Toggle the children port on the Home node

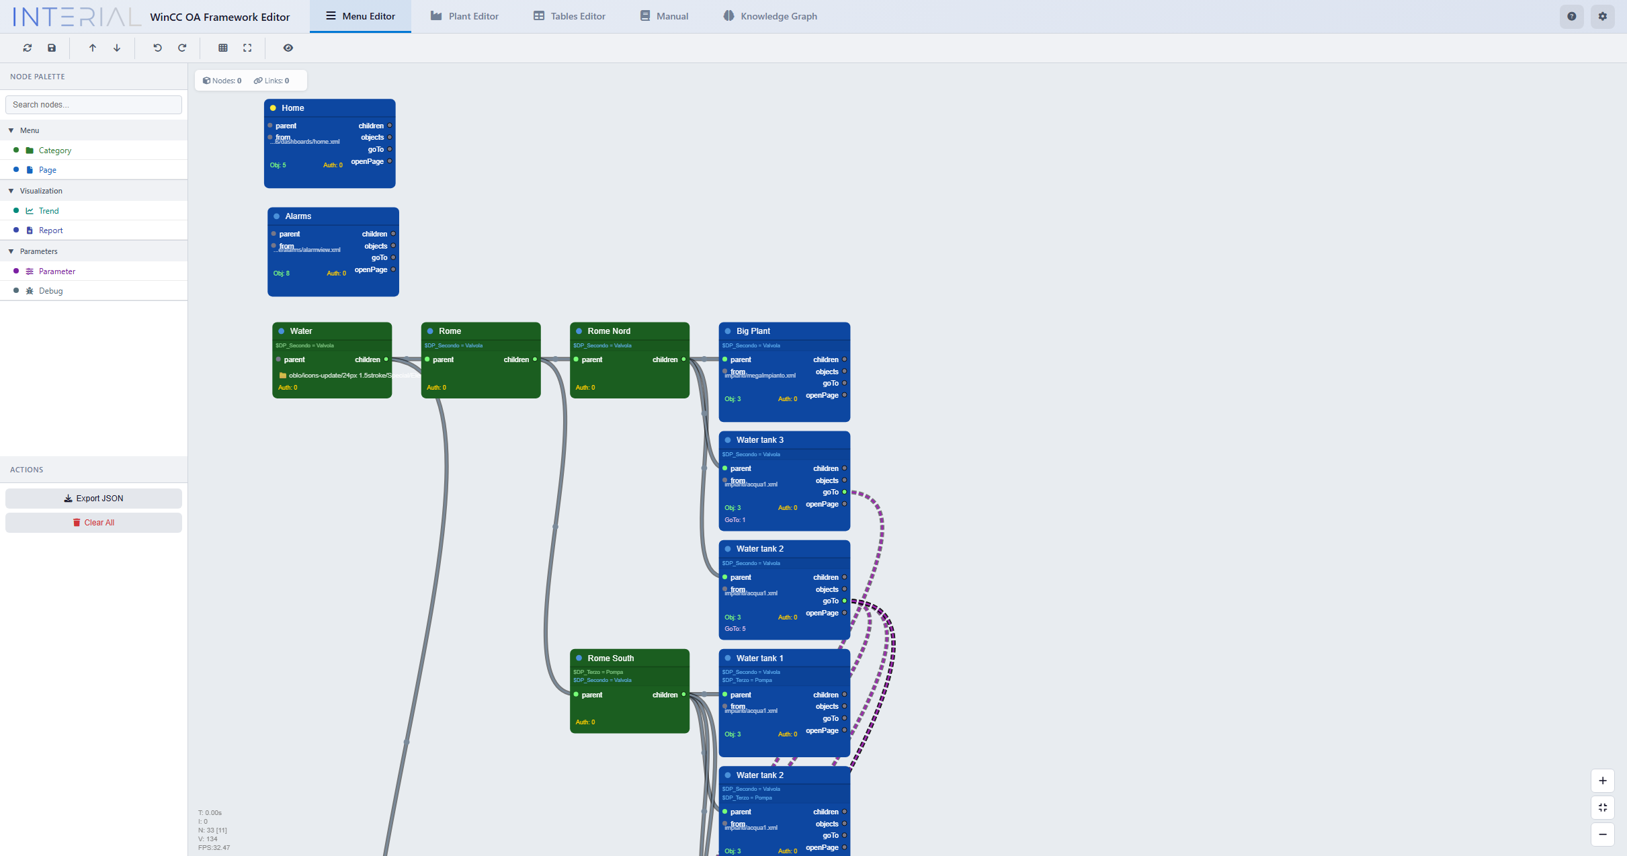(x=388, y=126)
